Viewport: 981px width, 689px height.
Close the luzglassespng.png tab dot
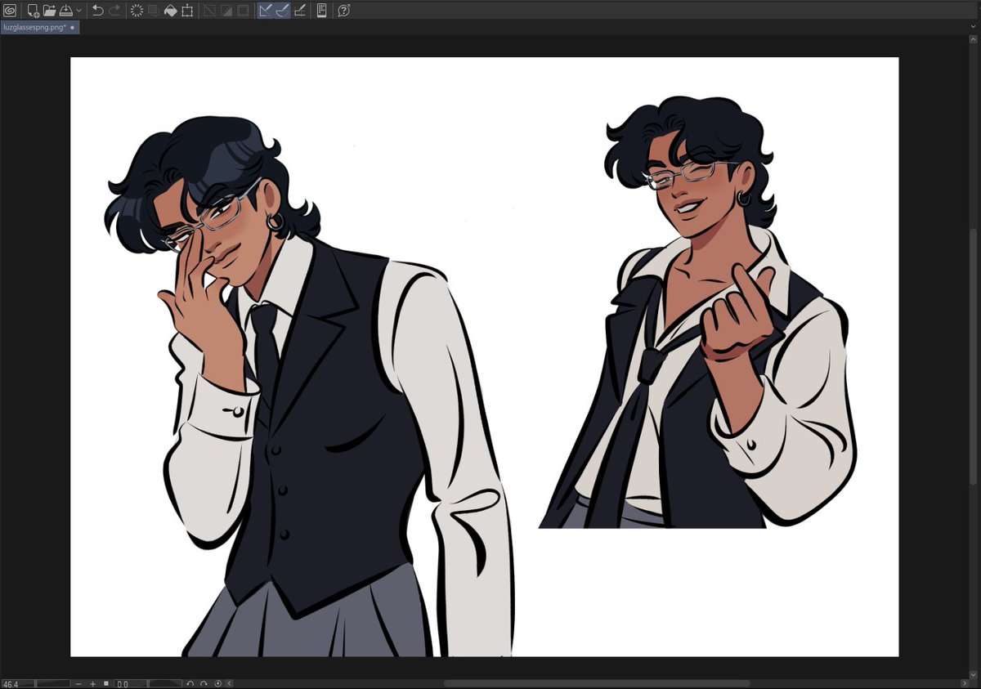pos(72,28)
